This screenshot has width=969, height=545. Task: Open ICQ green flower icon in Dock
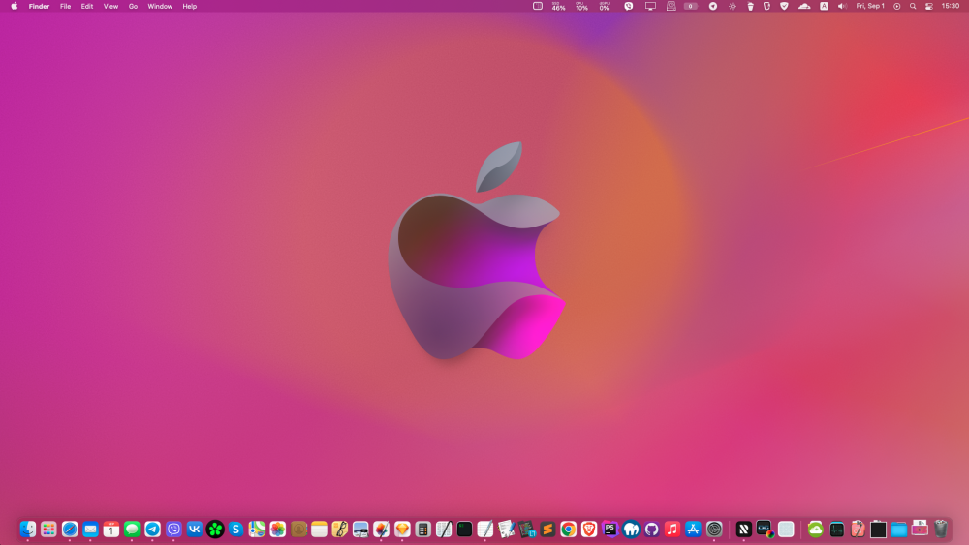[x=215, y=529]
